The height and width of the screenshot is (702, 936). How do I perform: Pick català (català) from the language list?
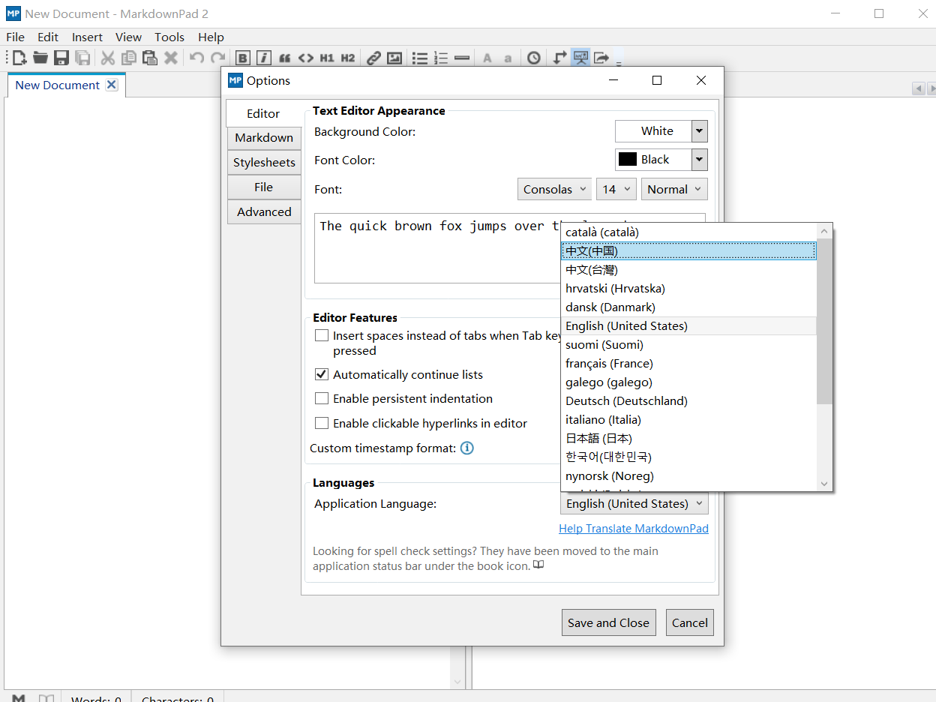click(x=688, y=232)
